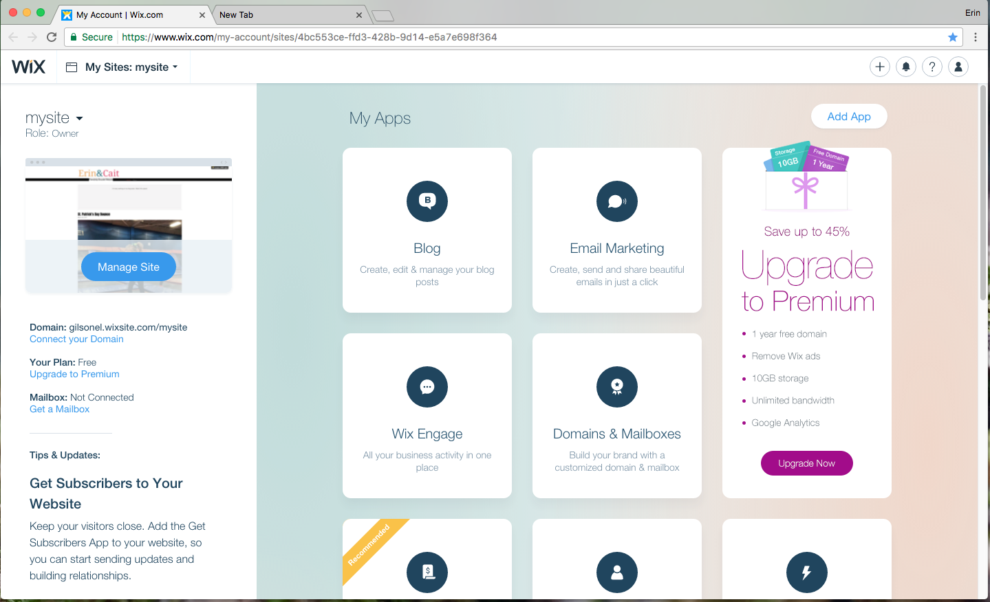Click the Unlimited bandwidth bullet item
Screen dimensions: 990x602
[x=793, y=400]
